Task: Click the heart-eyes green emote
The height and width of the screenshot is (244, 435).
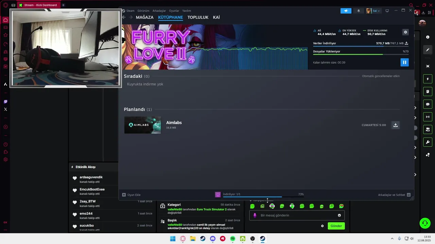Action: pyautogui.click(x=342, y=206)
